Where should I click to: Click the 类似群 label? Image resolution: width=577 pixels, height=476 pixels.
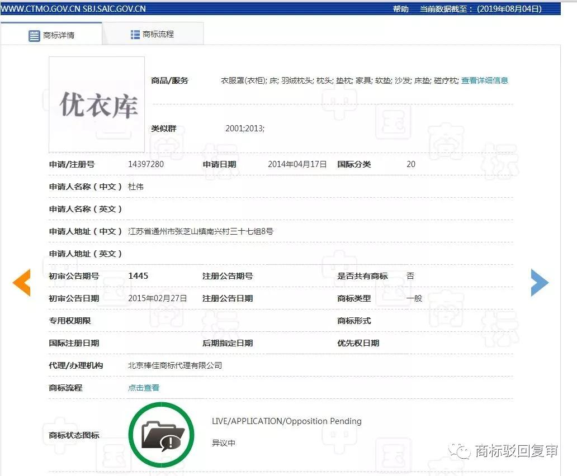pos(164,128)
